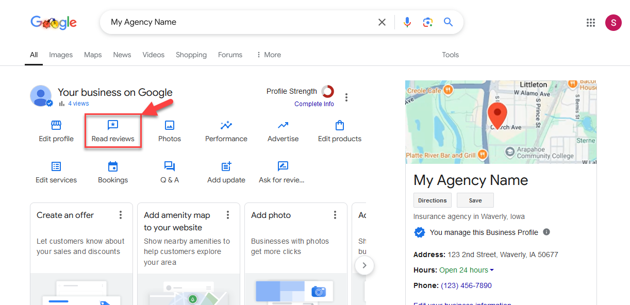630x305 pixels.
Task: Open Q & A
Action: (x=170, y=173)
